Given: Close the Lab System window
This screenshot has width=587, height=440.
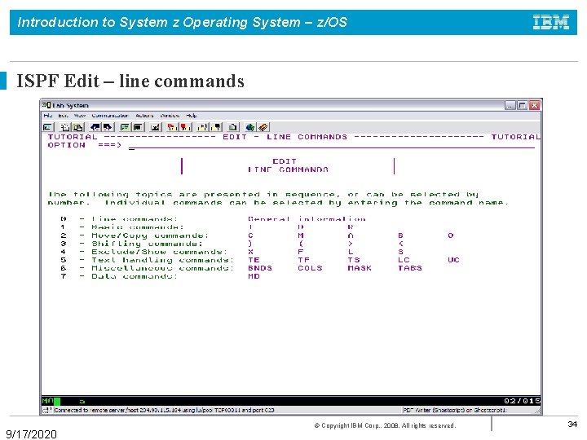Looking at the screenshot, I should click(534, 105).
